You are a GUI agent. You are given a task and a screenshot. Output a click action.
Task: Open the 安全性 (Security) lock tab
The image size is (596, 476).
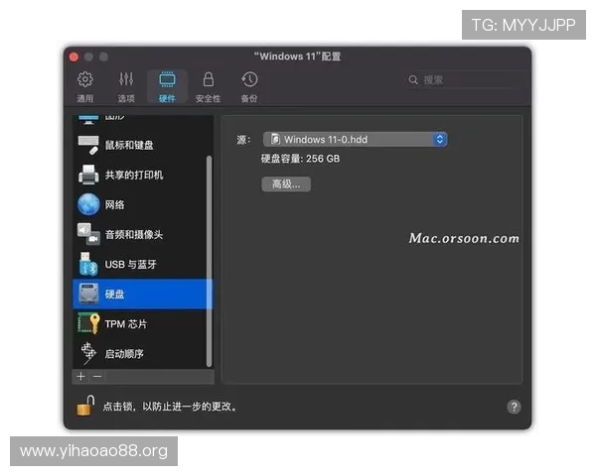click(x=208, y=86)
